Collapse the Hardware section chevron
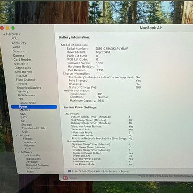193x193 pixels. (x=4, y=34)
